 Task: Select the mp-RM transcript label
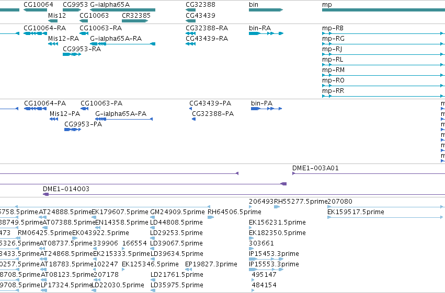point(333,69)
